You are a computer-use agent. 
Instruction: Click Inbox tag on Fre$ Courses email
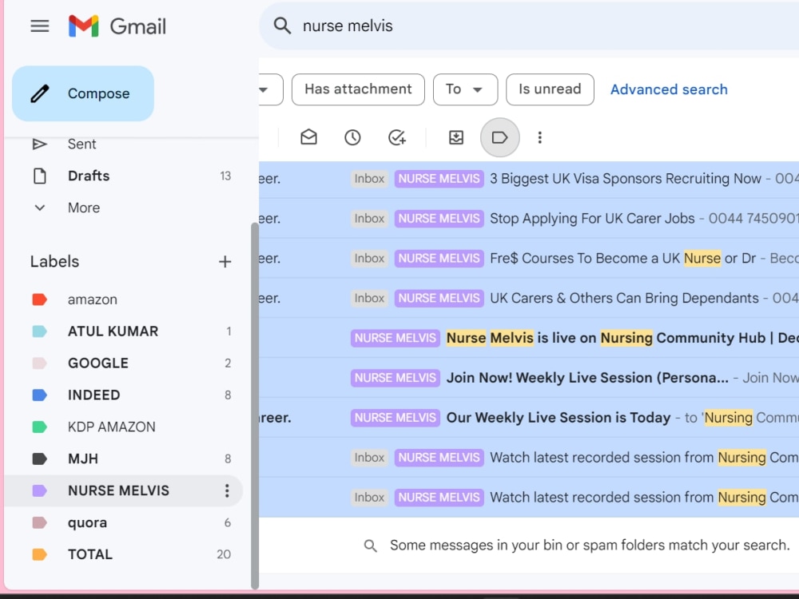pyautogui.click(x=369, y=258)
